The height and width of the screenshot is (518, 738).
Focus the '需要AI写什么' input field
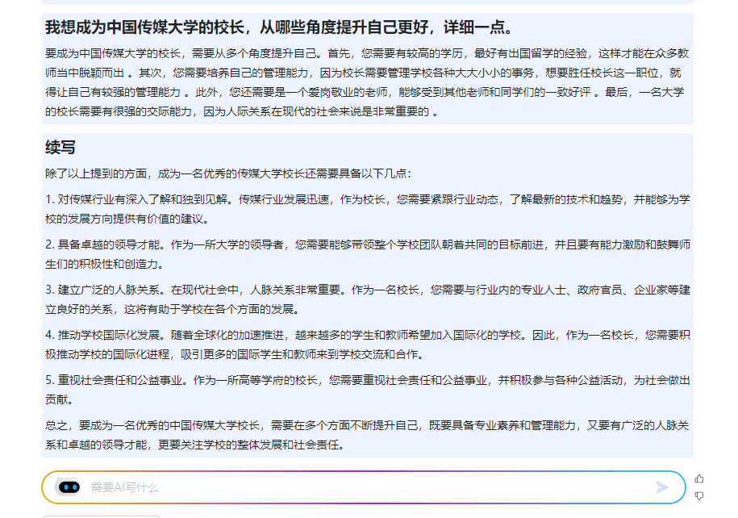coord(363,487)
